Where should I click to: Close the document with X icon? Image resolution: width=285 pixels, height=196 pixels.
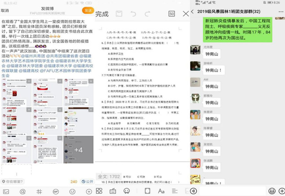185,14
